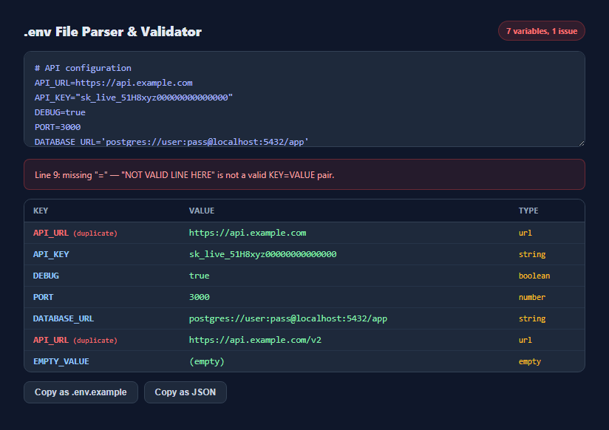Click the Copy as .env.example button
Viewport: 609px width, 430px height.
point(81,392)
